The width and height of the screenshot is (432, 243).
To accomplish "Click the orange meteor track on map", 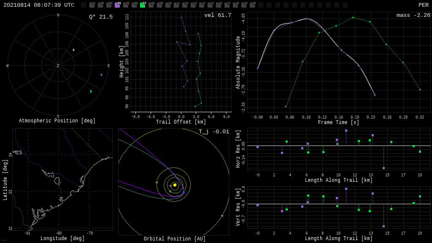I will click(59, 184).
